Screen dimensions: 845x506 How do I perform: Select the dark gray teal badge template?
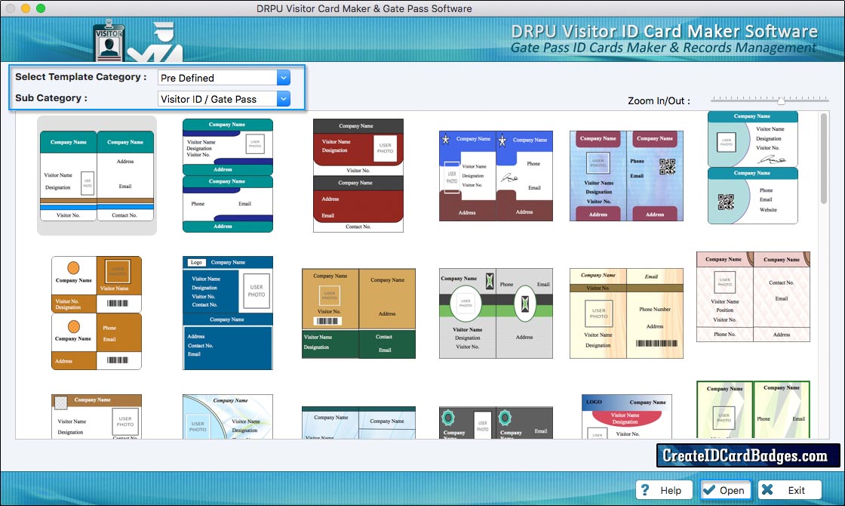coord(496,423)
